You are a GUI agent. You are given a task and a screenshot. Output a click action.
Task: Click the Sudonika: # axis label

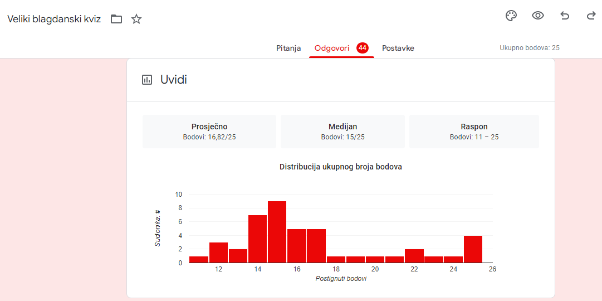[x=158, y=228]
